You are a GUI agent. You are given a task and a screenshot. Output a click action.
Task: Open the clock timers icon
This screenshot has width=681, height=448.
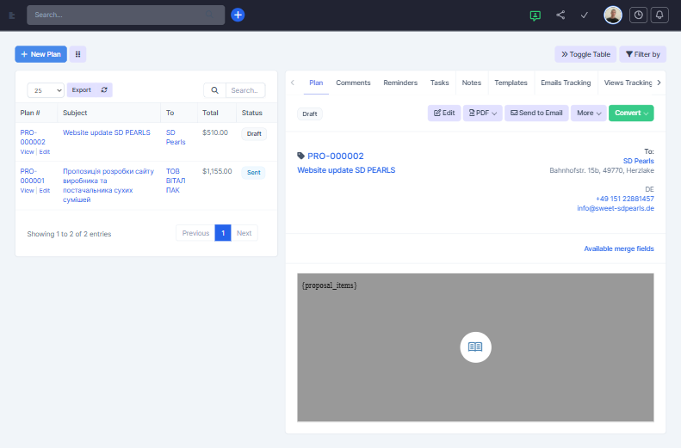tap(638, 15)
